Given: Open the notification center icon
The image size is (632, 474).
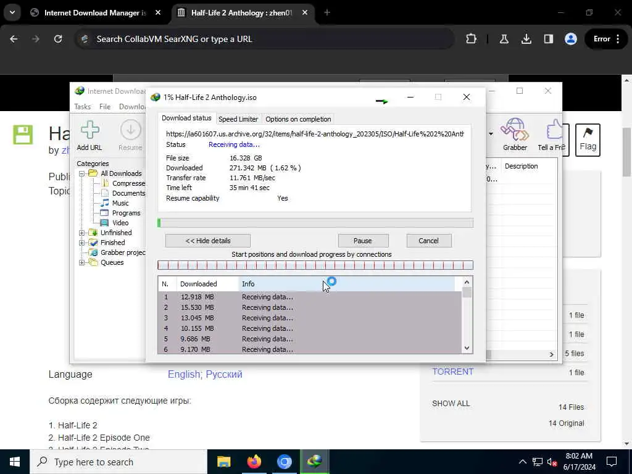Looking at the screenshot, I should (x=612, y=462).
